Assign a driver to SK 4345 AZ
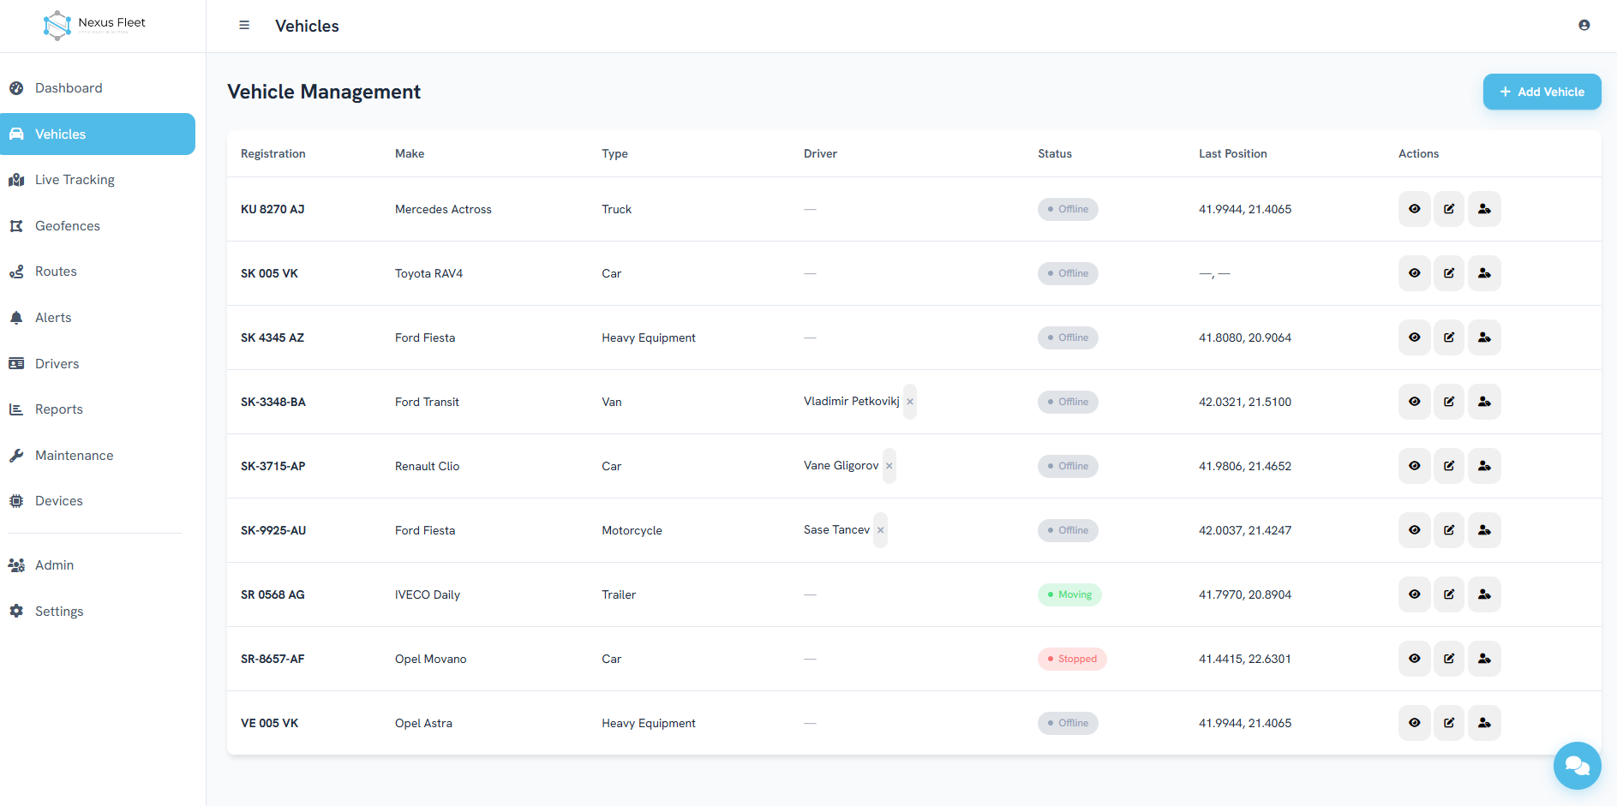The width and height of the screenshot is (1617, 806). coord(1484,337)
